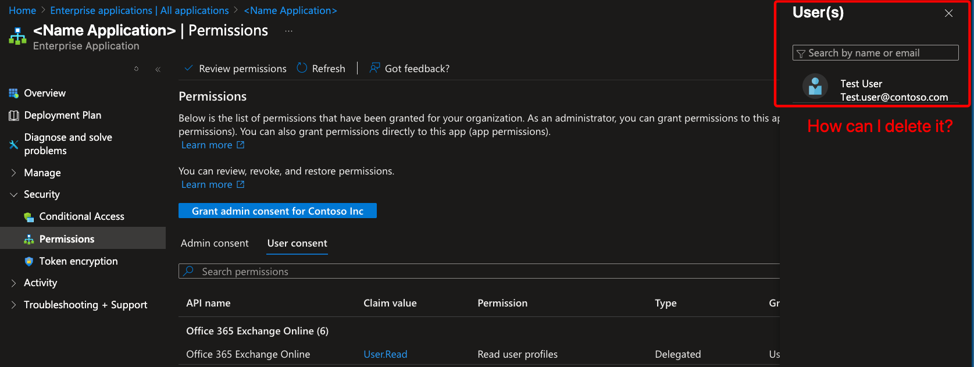The width and height of the screenshot is (974, 367).
Task: Open the ellipsis more options menu
Action: click(x=288, y=31)
